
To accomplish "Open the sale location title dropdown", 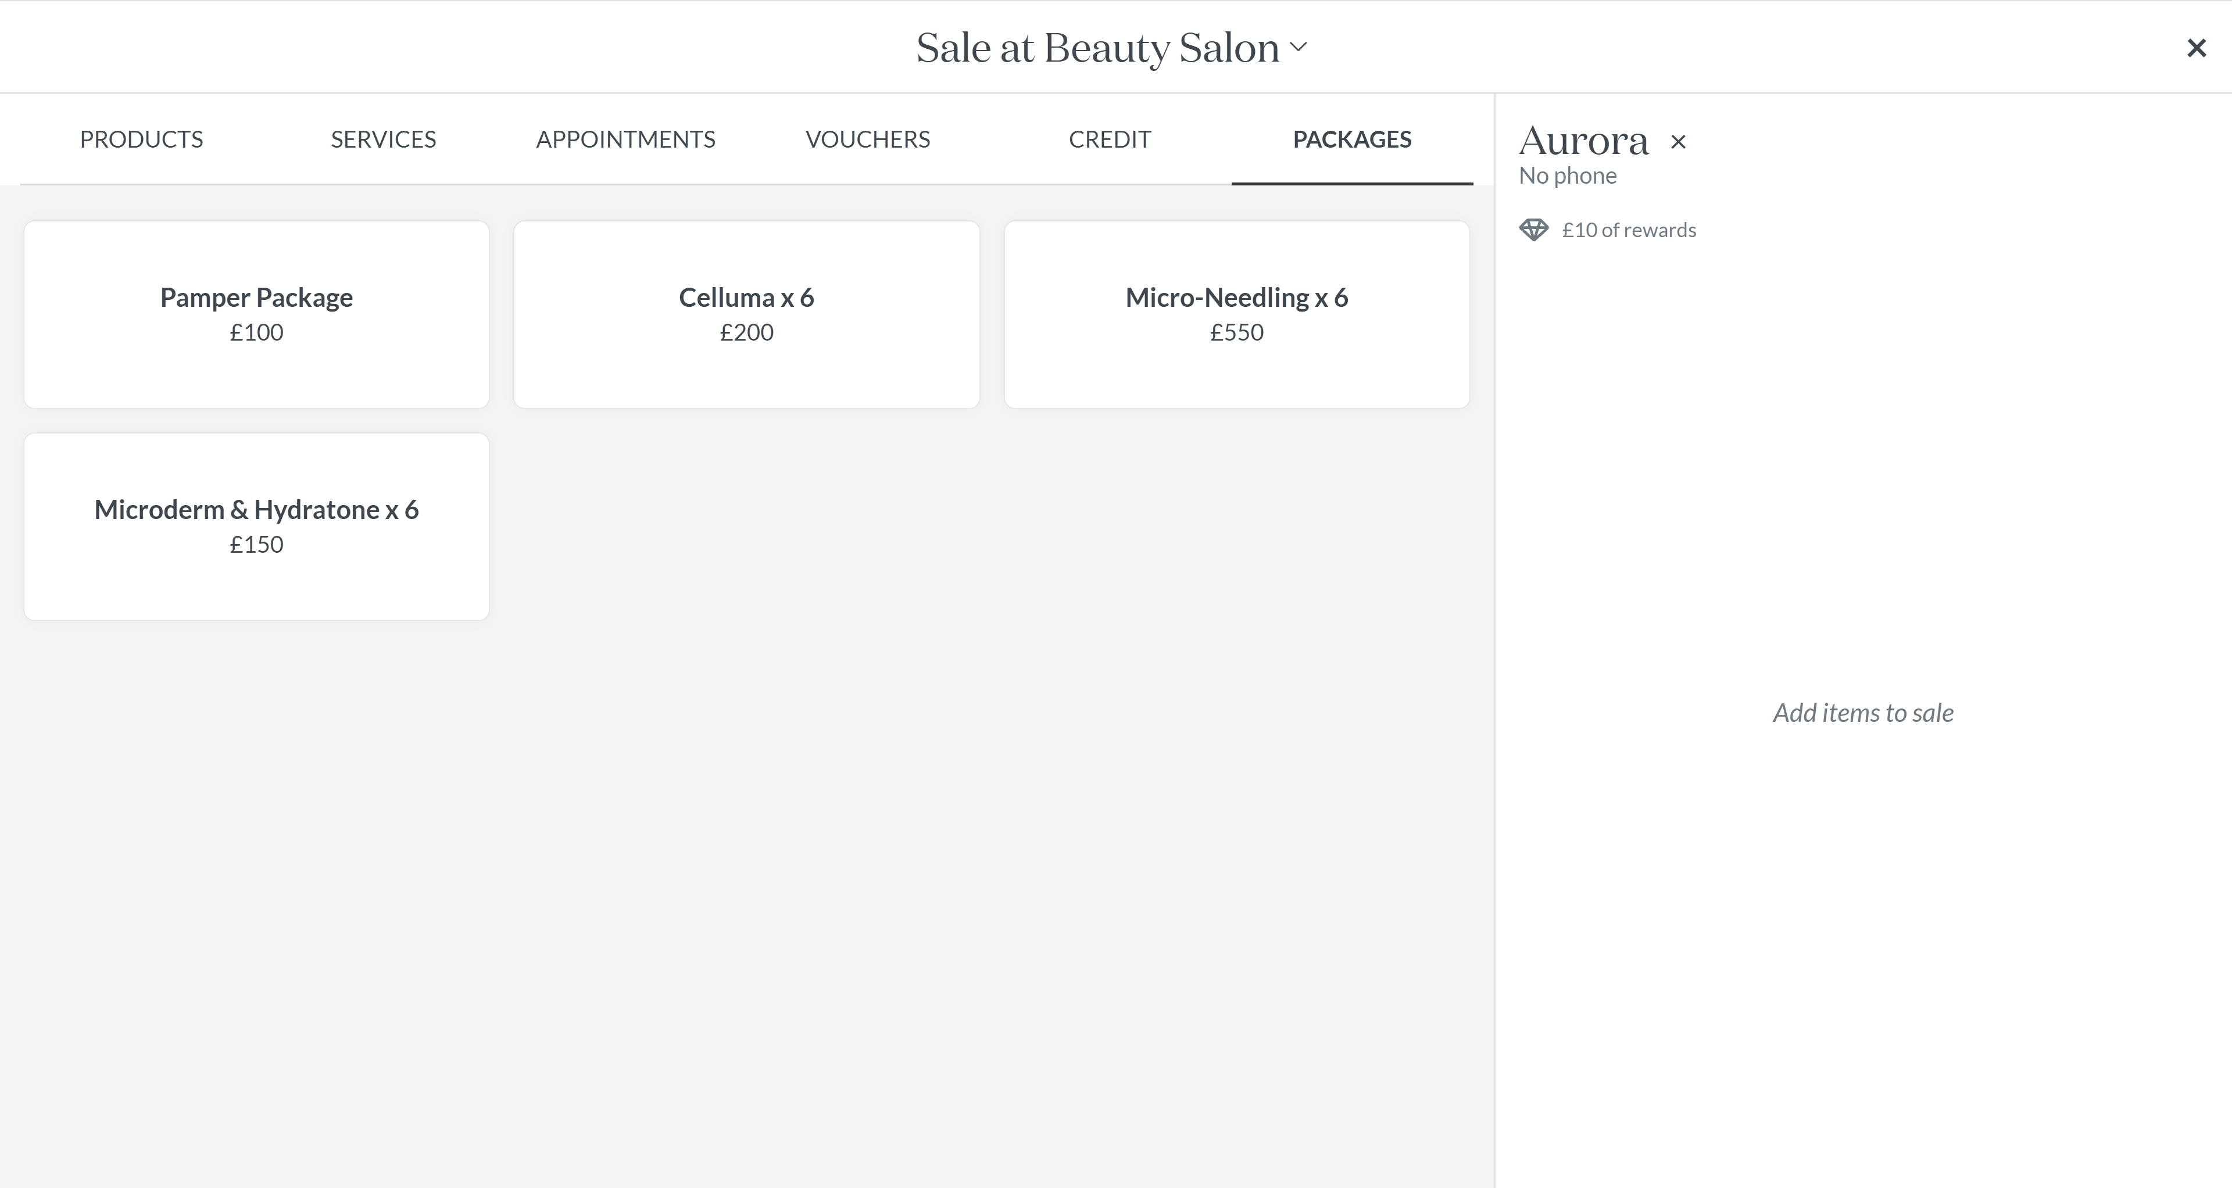I will (1097, 48).
